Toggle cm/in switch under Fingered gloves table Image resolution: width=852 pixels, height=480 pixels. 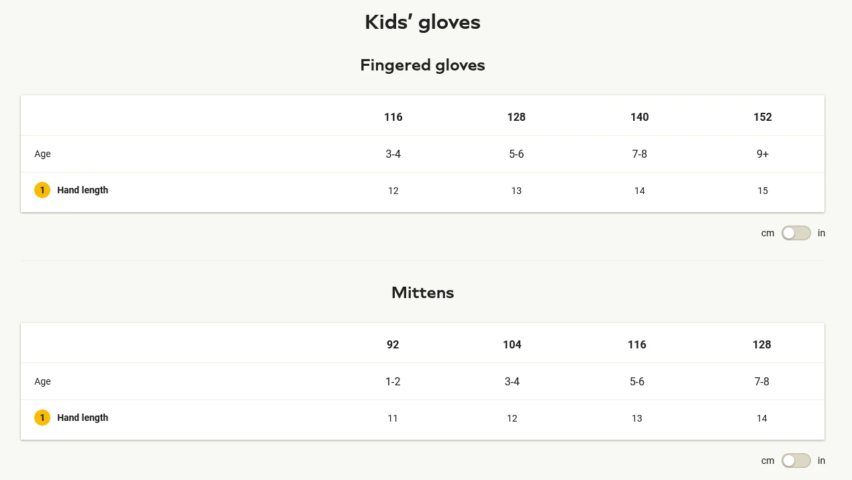pos(796,233)
